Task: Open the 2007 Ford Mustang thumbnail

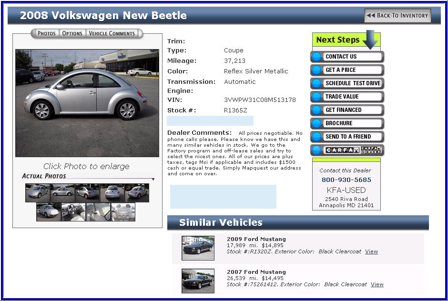Action: [x=198, y=281]
